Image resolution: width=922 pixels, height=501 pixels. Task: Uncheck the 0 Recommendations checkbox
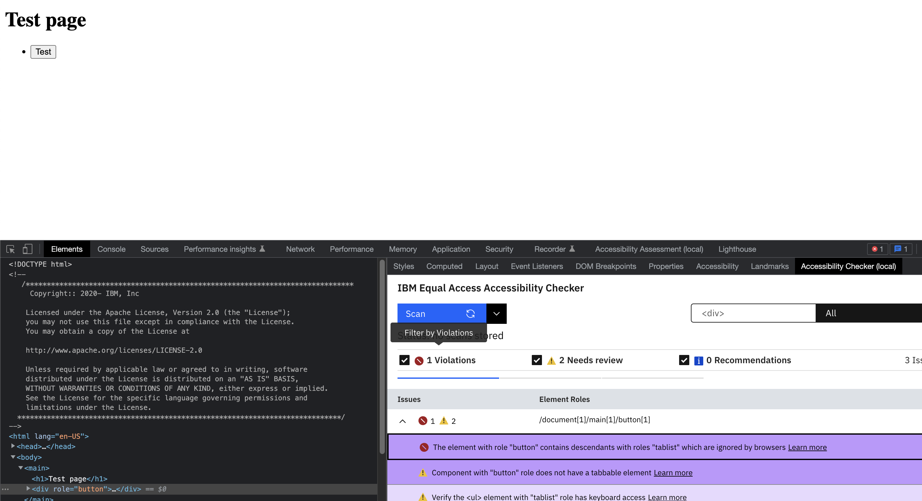pyautogui.click(x=684, y=360)
